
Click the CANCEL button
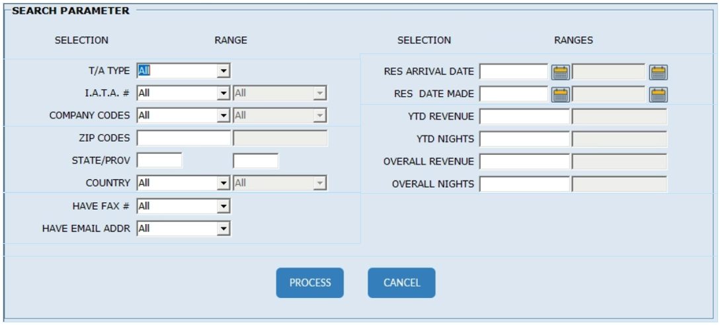[x=401, y=283]
